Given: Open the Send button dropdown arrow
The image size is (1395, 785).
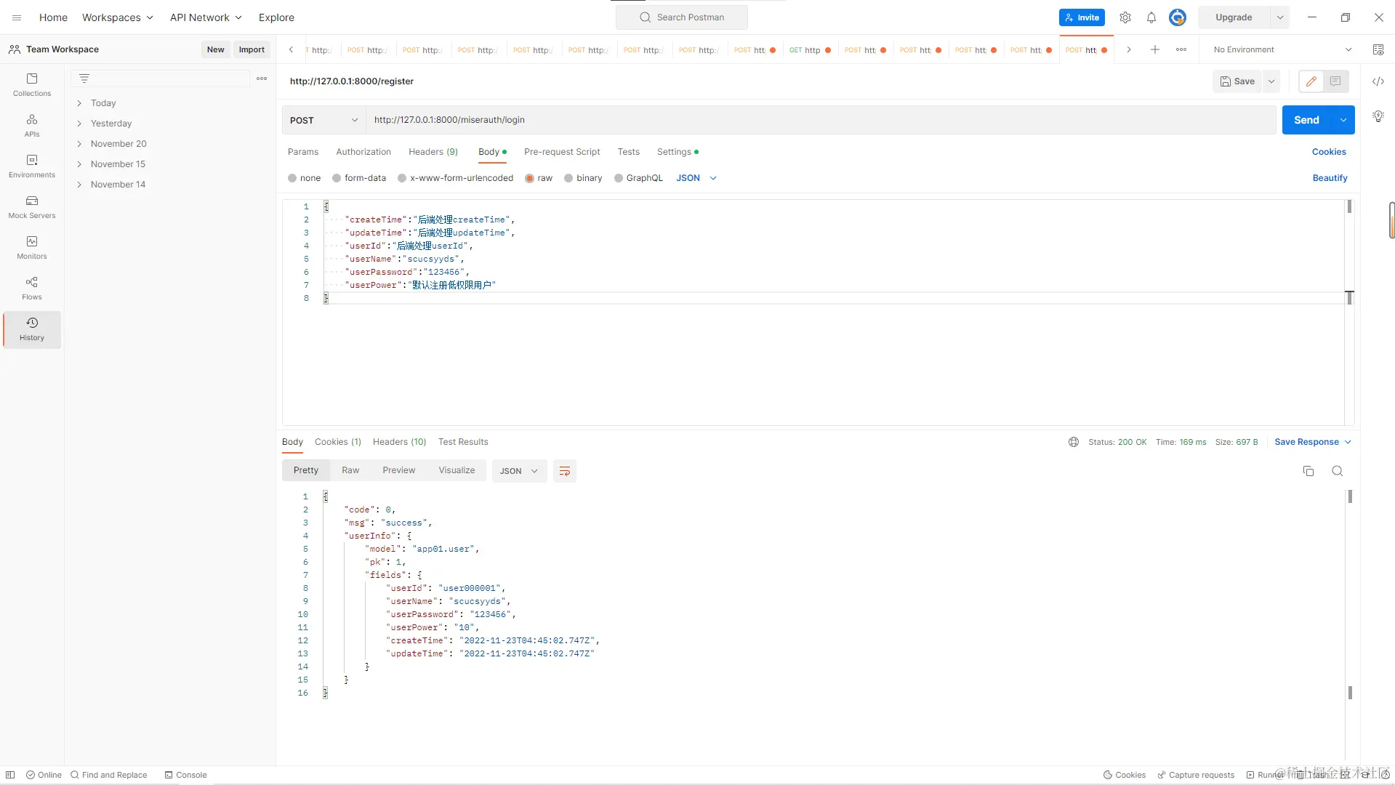Looking at the screenshot, I should pos(1343,120).
